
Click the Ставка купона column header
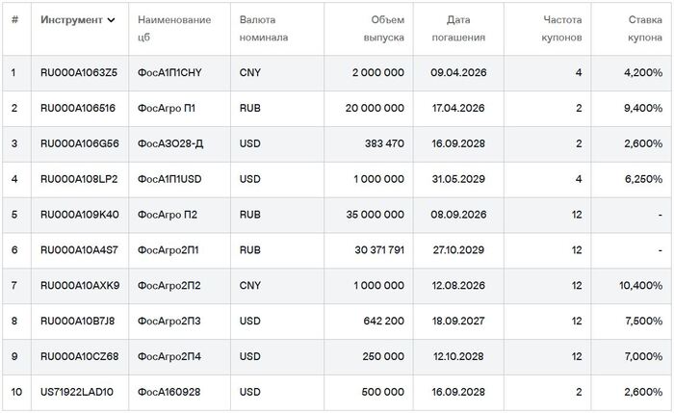point(641,28)
